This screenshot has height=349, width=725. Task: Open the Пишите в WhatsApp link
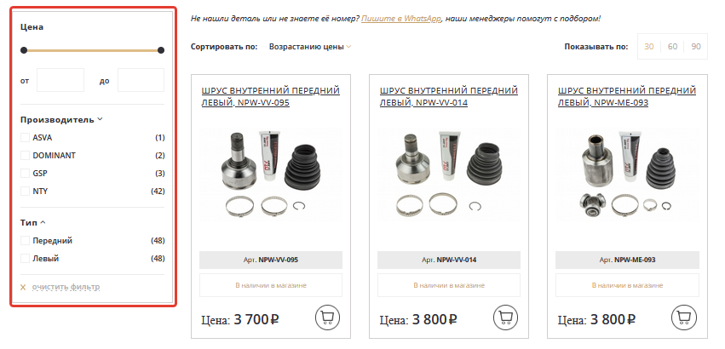click(401, 19)
